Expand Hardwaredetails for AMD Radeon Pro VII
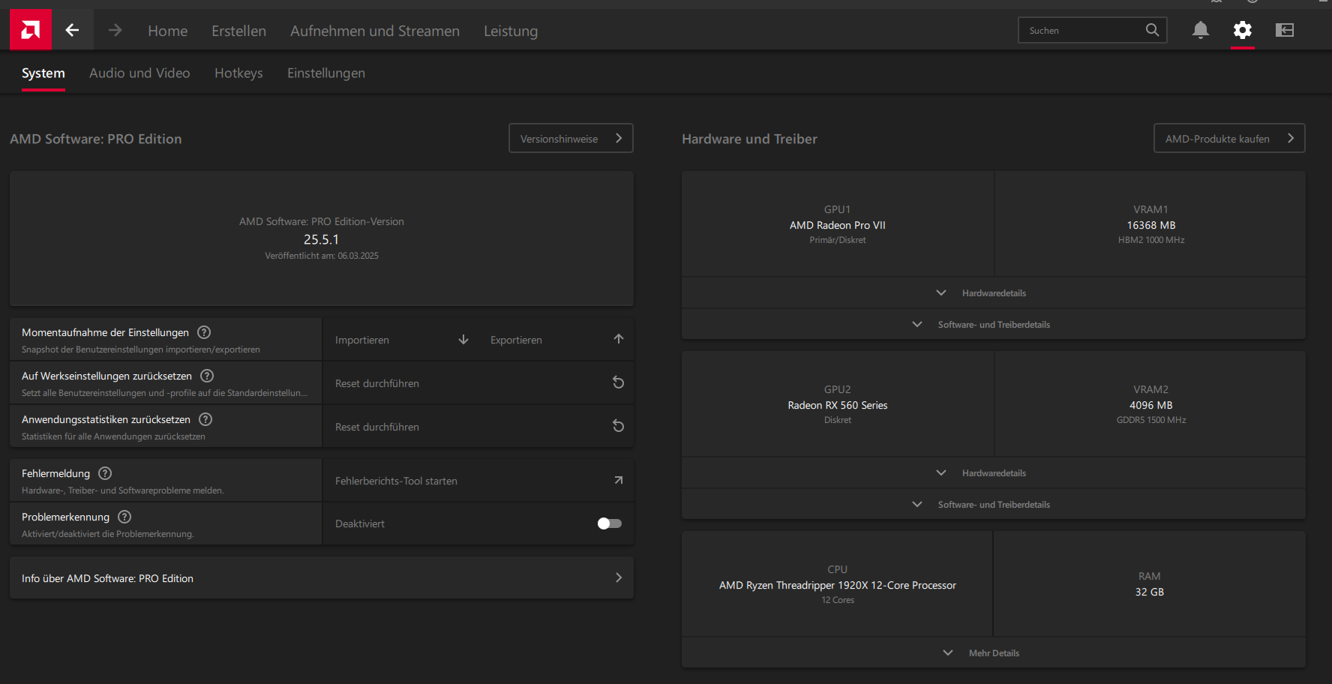The image size is (1332, 684). (994, 293)
